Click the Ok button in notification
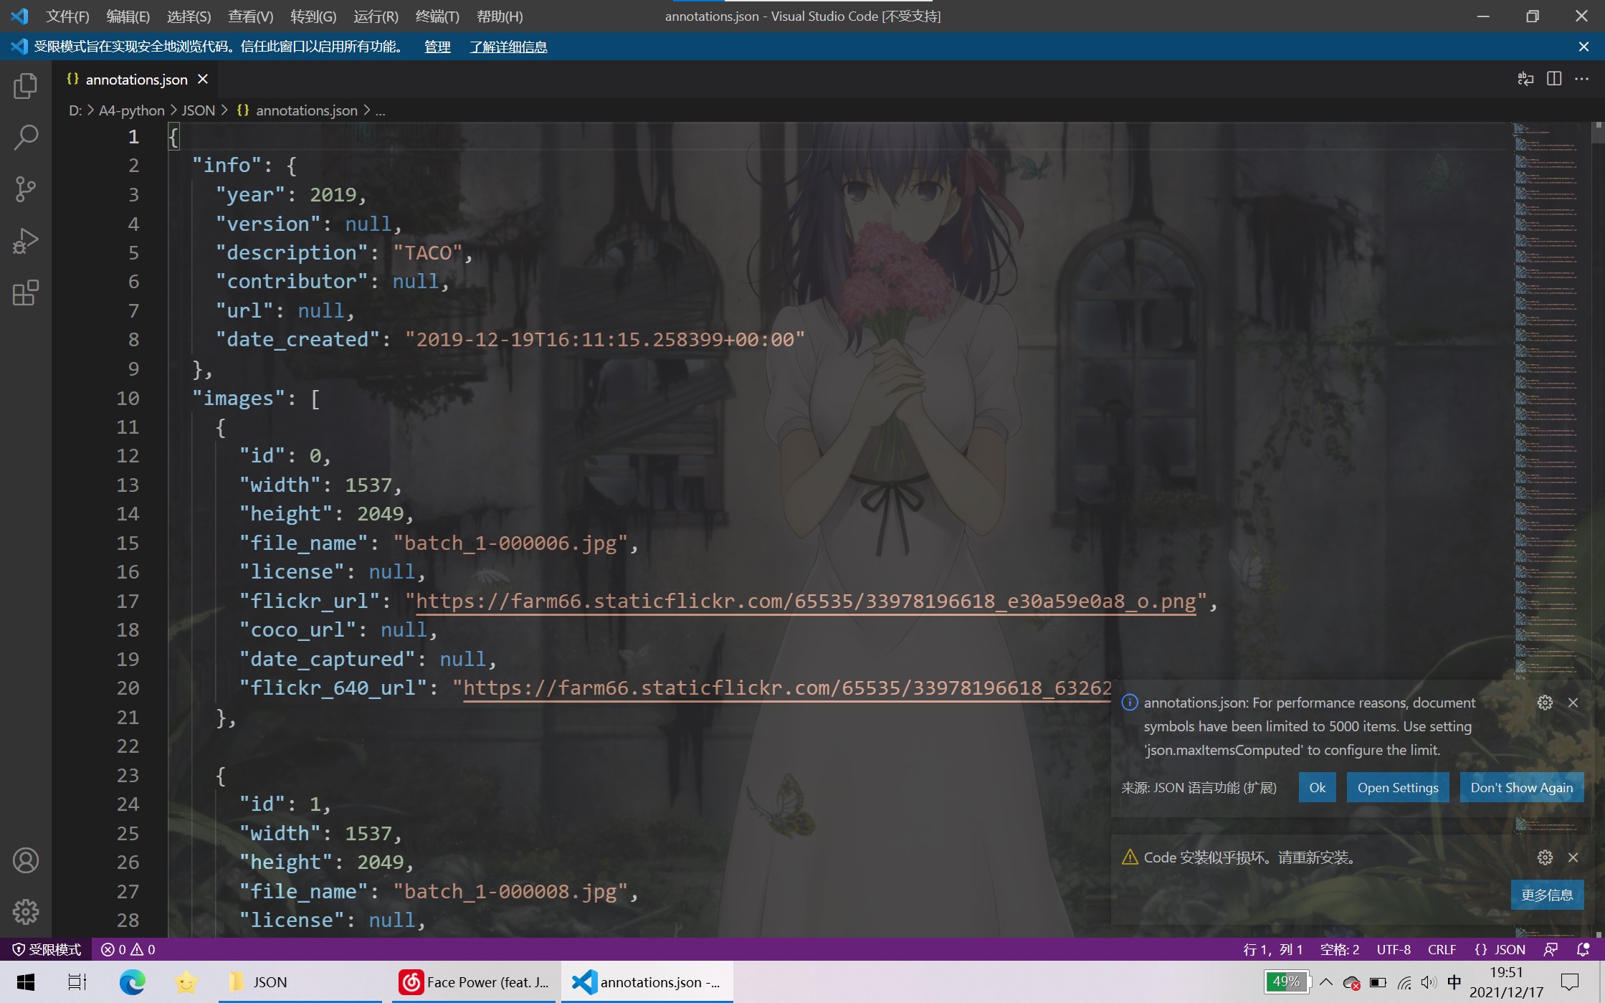1605x1003 pixels. coord(1318,787)
